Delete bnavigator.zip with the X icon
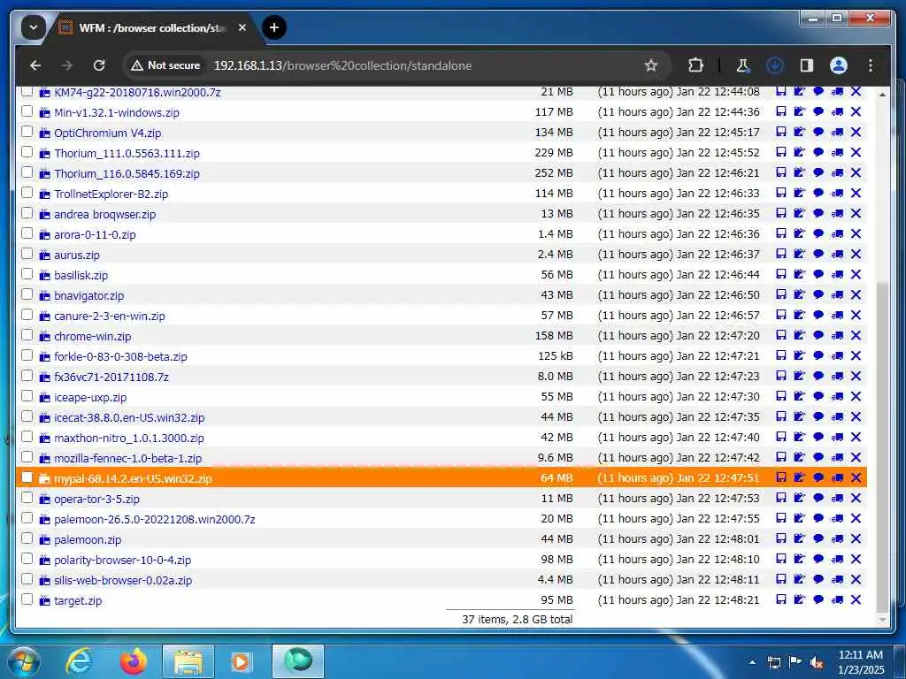906x679 pixels. click(856, 294)
